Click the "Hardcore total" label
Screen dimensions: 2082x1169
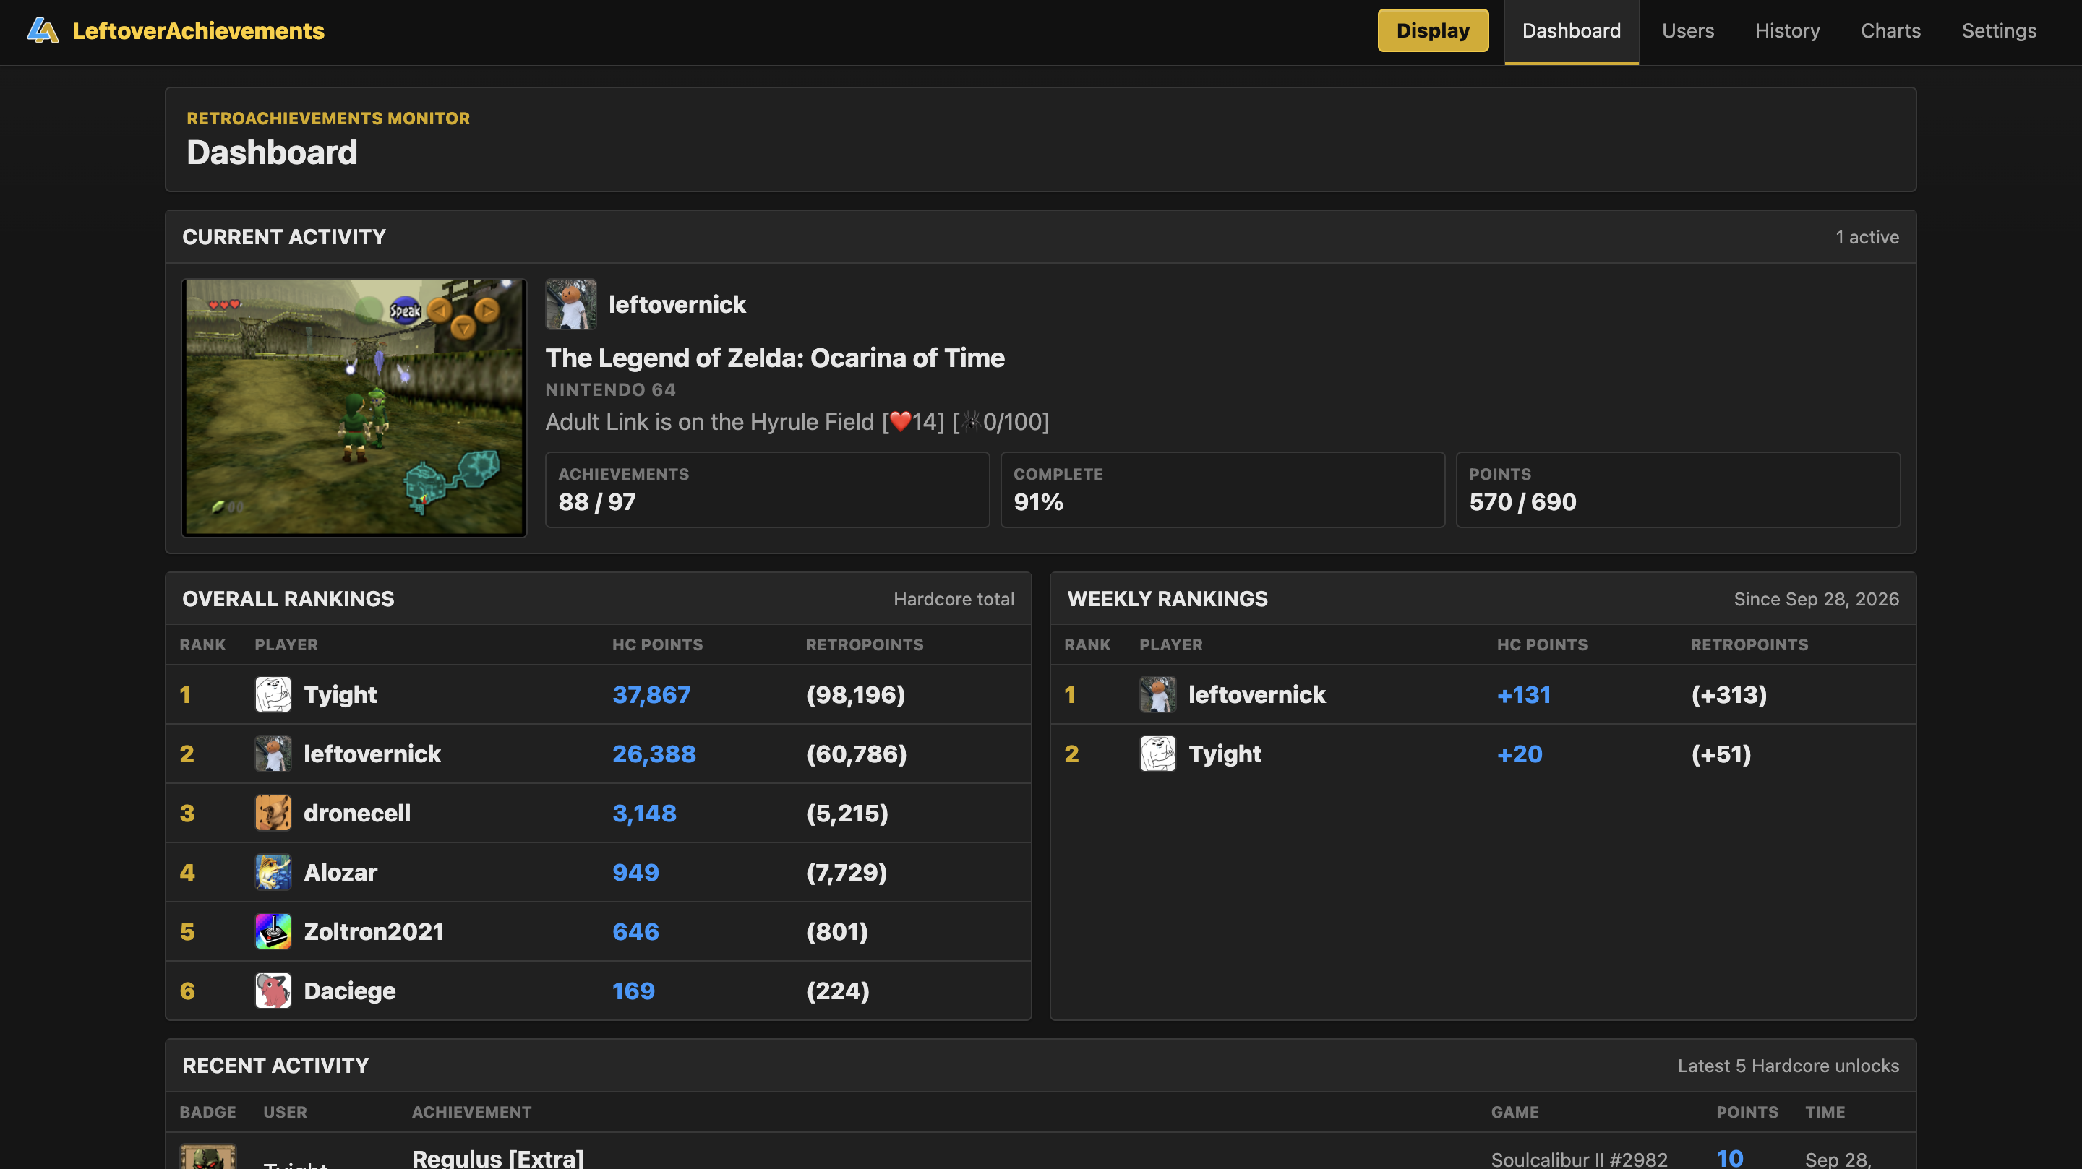pos(954,599)
